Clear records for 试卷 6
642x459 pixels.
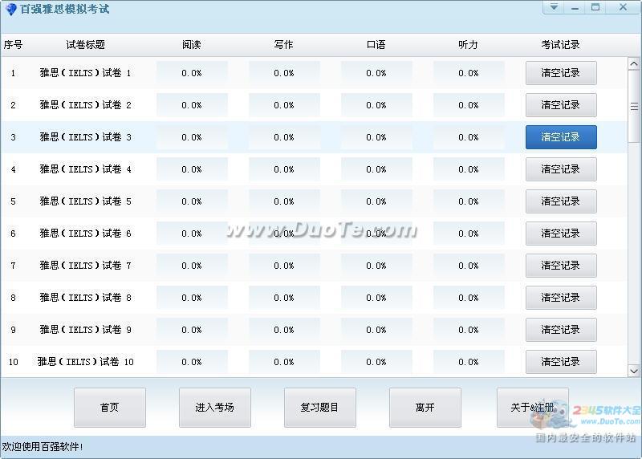[x=561, y=234]
